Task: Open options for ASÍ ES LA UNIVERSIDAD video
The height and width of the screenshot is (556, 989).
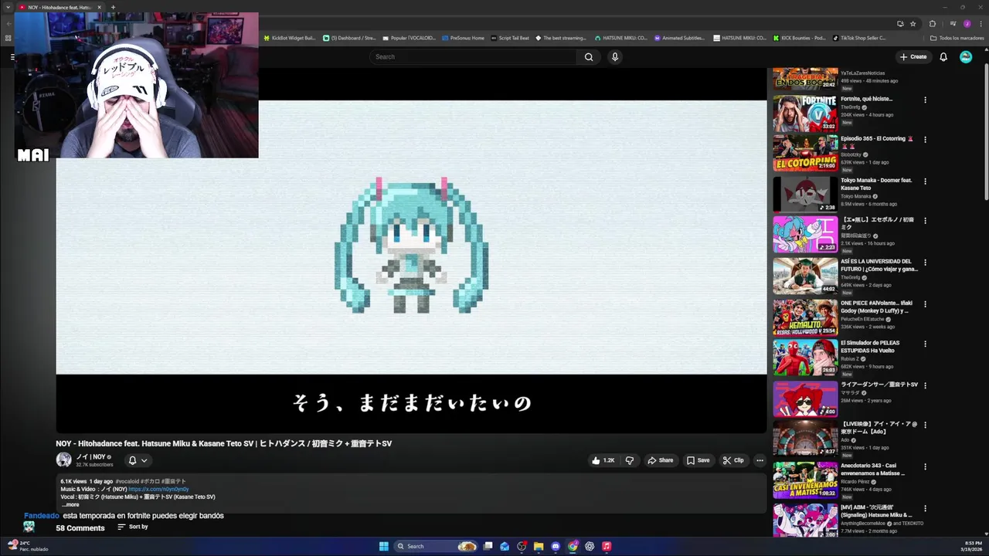Action: click(925, 263)
